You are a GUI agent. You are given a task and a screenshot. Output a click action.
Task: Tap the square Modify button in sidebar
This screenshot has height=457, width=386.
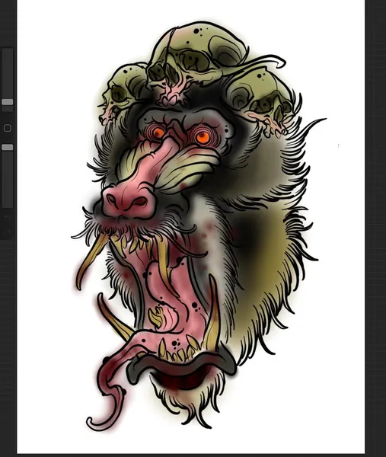tap(8, 128)
